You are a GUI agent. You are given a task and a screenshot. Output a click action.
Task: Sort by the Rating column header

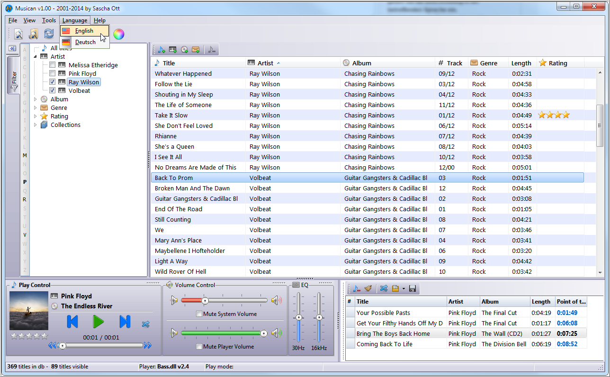click(x=560, y=63)
